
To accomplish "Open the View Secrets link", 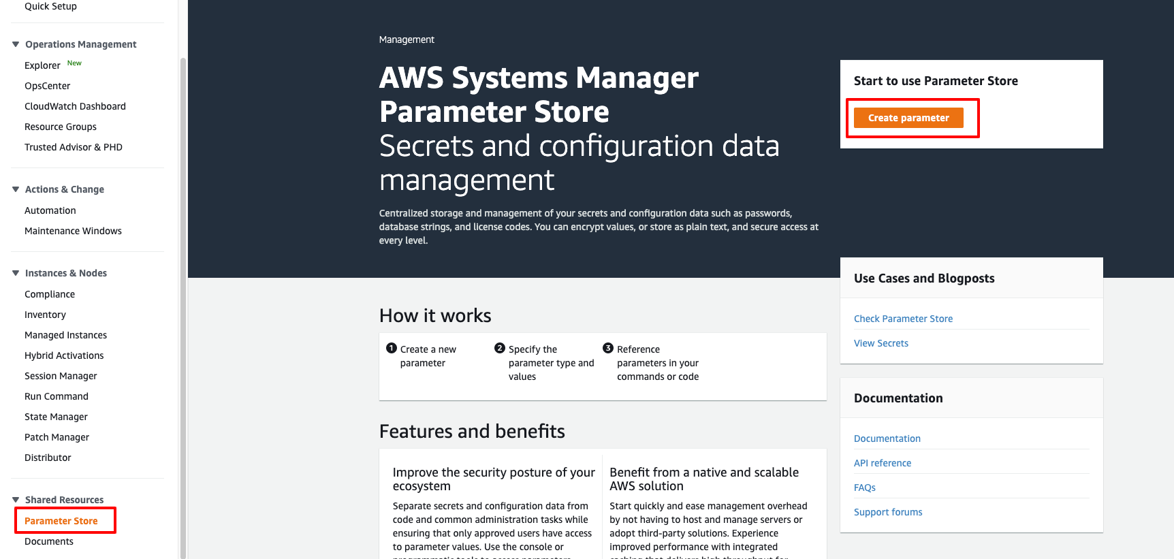I will 880,343.
